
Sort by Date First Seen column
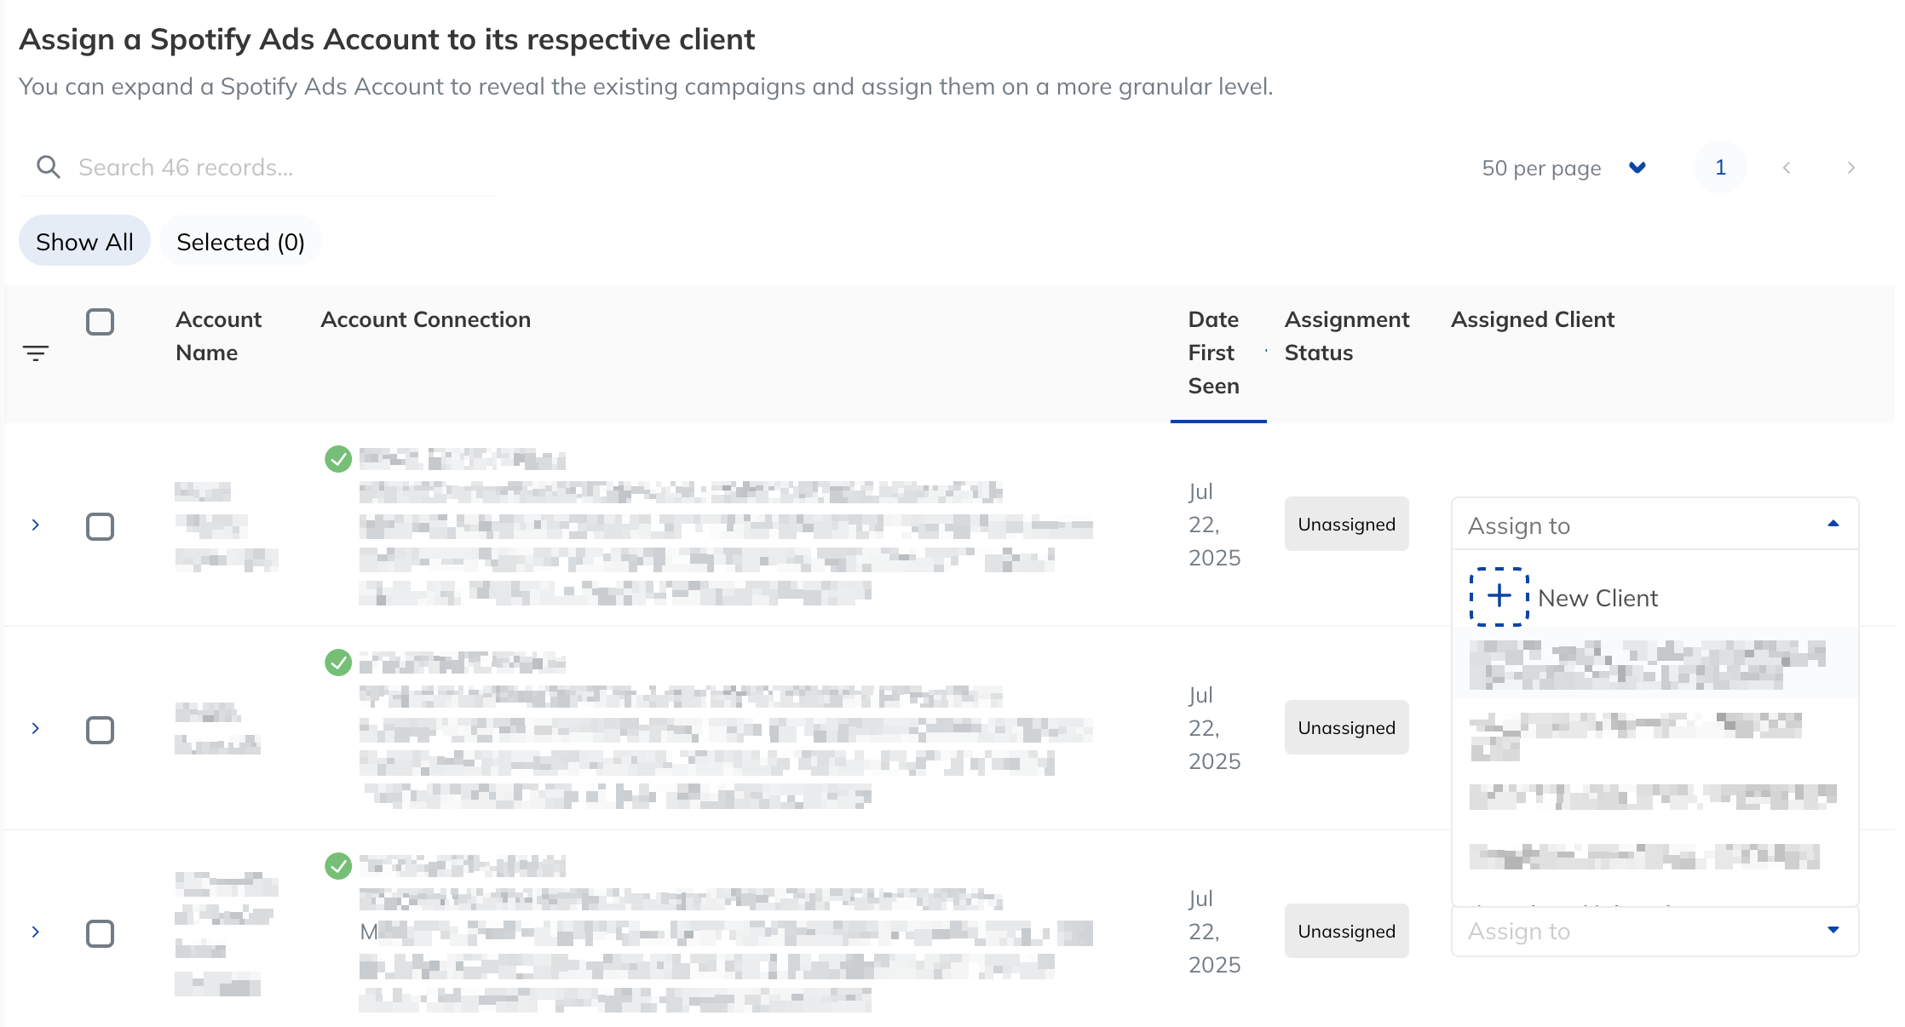pos(1214,353)
